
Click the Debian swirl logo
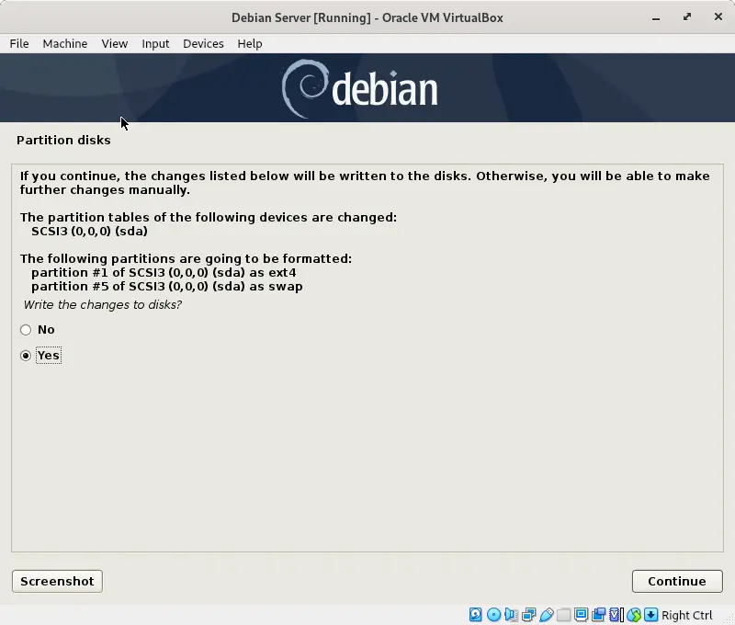pos(305,88)
